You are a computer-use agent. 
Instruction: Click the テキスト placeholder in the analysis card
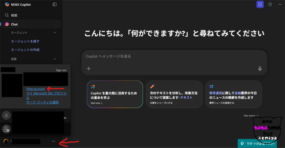pos(186,98)
